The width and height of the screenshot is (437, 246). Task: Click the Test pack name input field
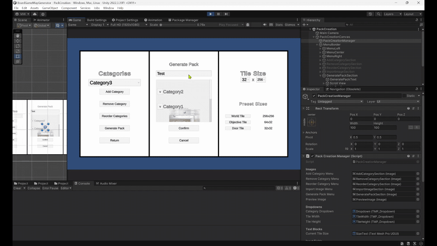tap(184, 73)
